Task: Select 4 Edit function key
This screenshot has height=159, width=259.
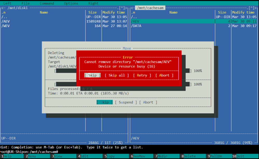Action: (x=90, y=156)
